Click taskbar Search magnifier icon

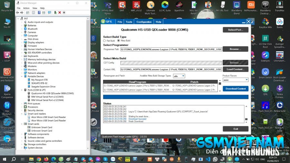(14, 159)
